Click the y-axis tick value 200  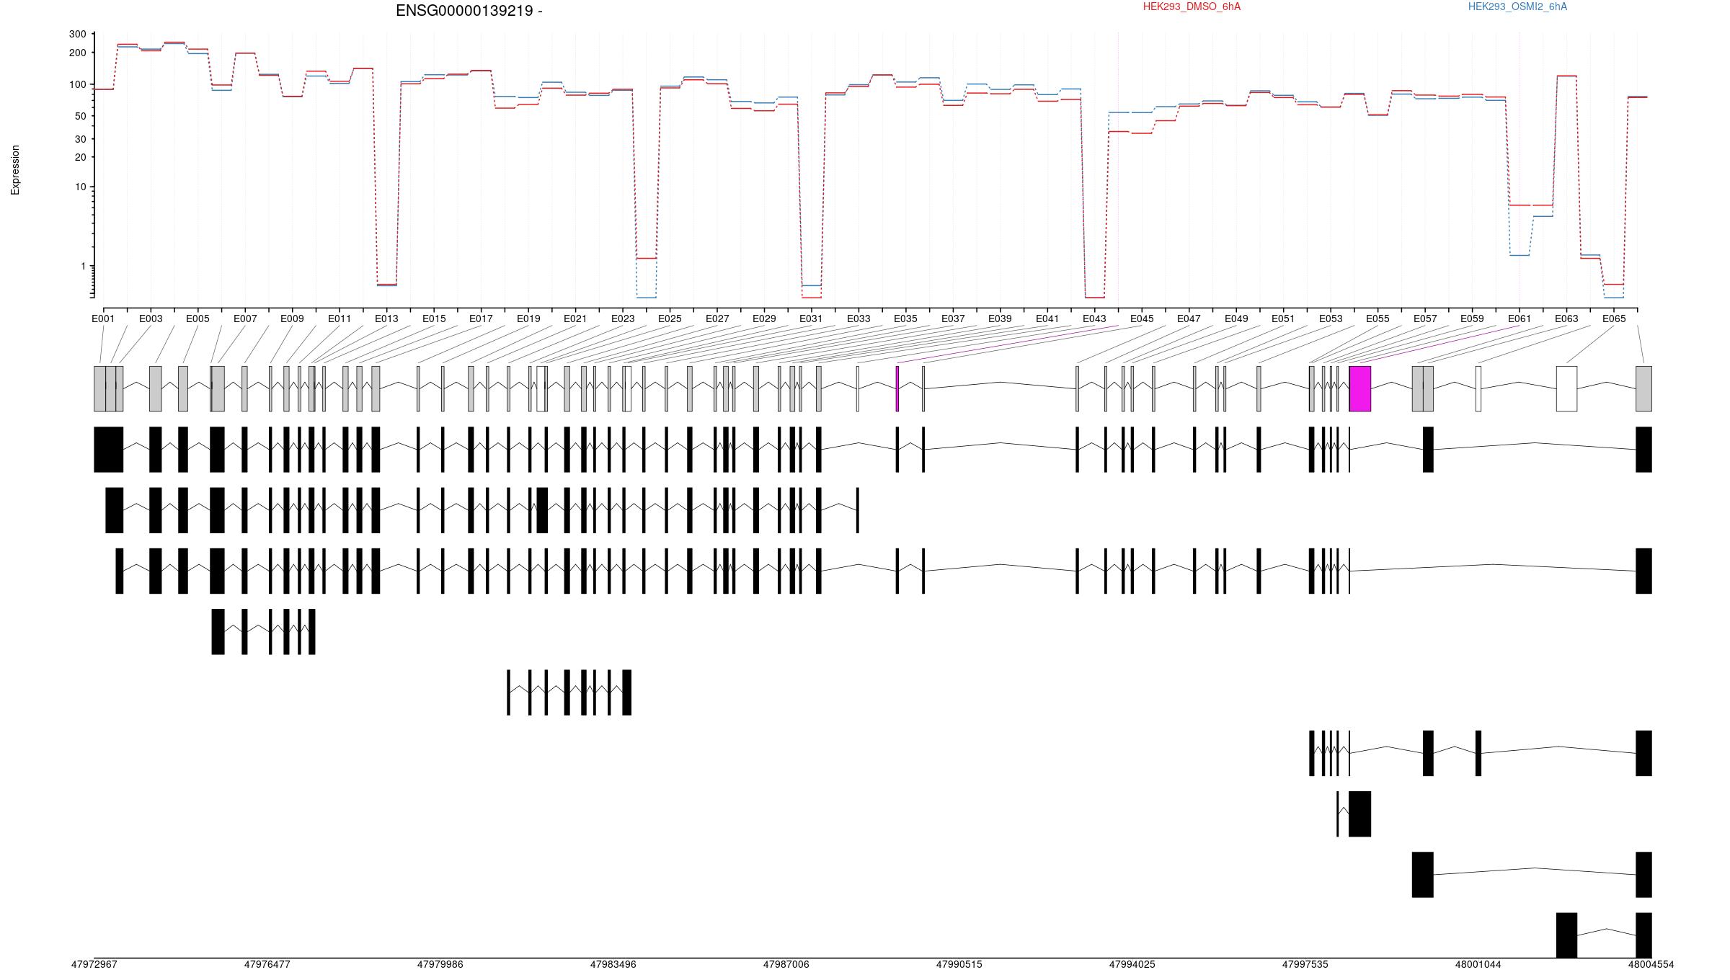coord(77,53)
